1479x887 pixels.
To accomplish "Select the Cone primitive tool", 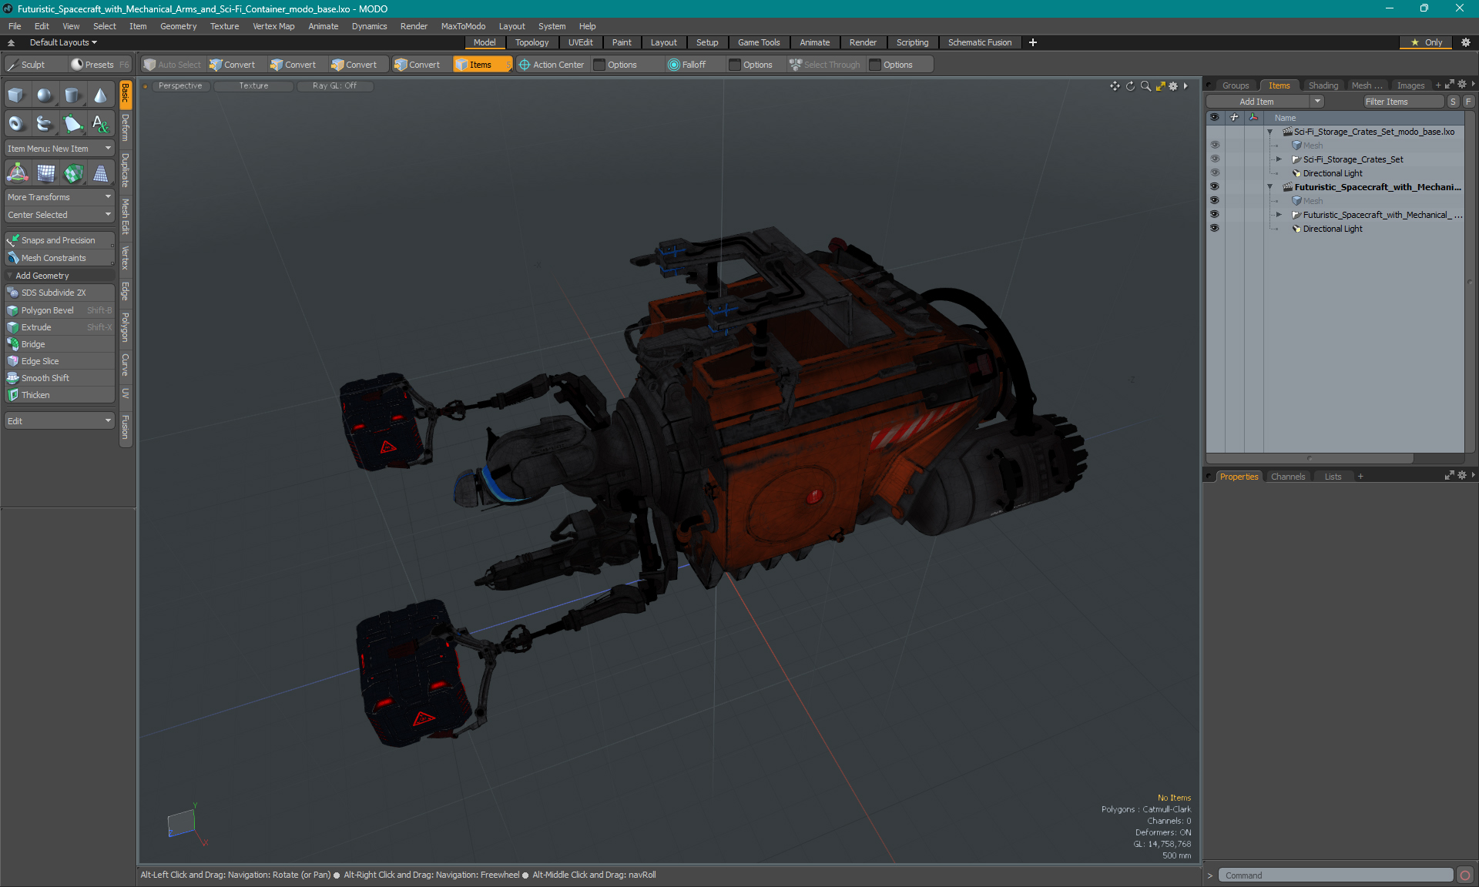I will coord(100,95).
